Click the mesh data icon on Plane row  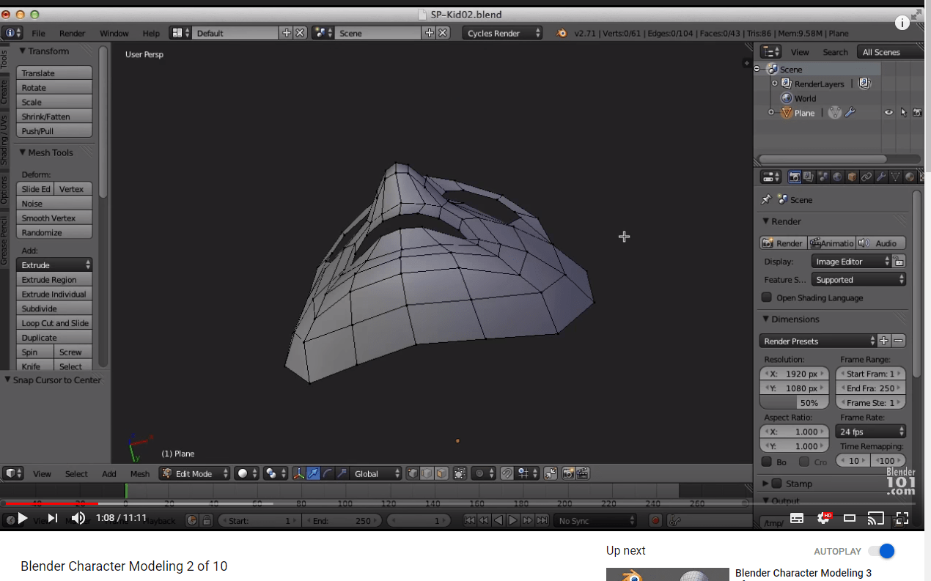click(x=835, y=113)
